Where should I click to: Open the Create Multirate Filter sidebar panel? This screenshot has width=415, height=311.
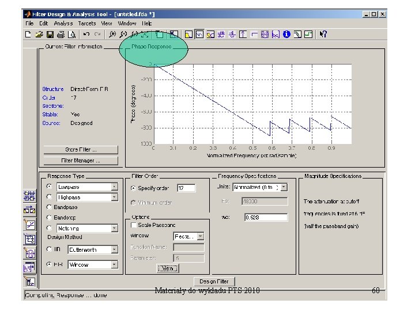[x=29, y=196]
